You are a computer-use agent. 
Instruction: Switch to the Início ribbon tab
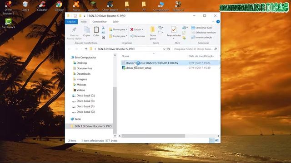[84, 22]
